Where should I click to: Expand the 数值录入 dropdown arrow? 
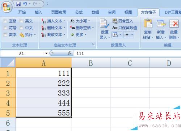(109, 37)
